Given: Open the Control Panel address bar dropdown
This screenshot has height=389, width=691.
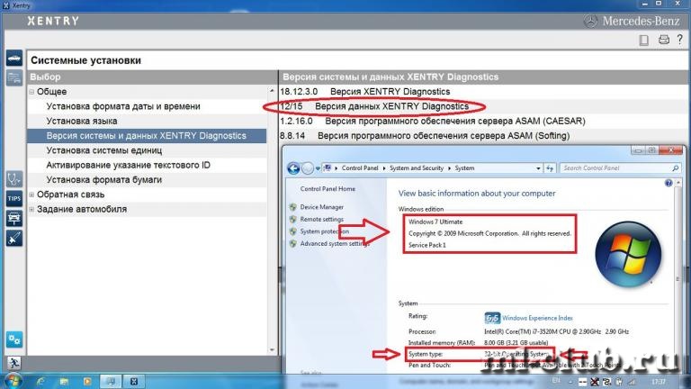Looking at the screenshot, I should click(x=538, y=168).
